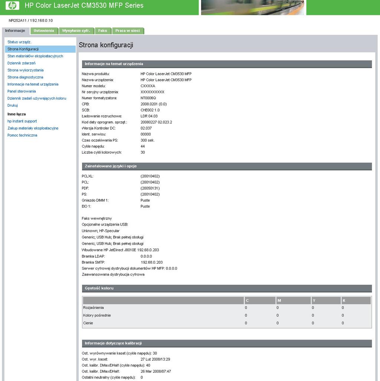Open Zakup materiały eksploatacyjne link

[x=33, y=128]
